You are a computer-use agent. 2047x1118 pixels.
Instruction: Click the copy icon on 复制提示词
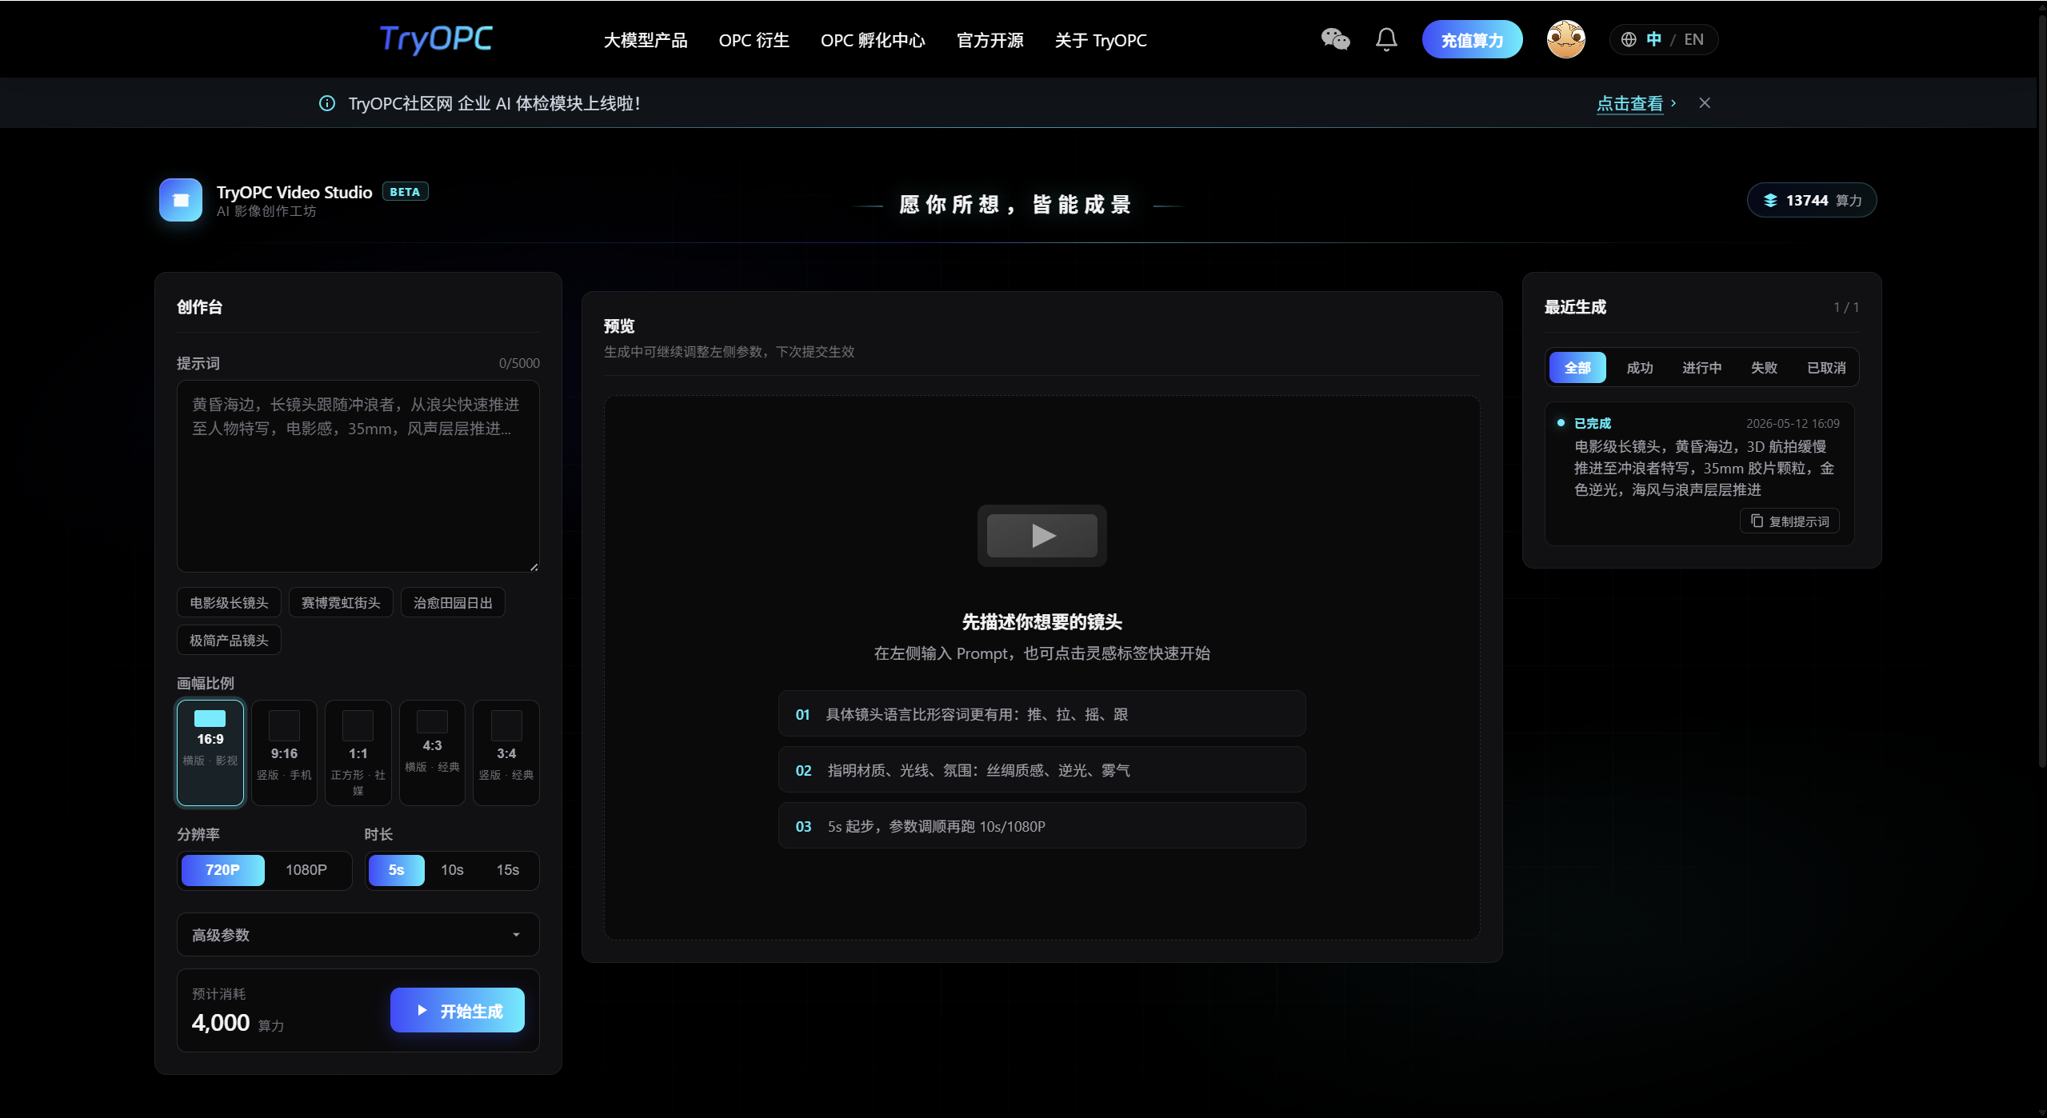click(1757, 521)
